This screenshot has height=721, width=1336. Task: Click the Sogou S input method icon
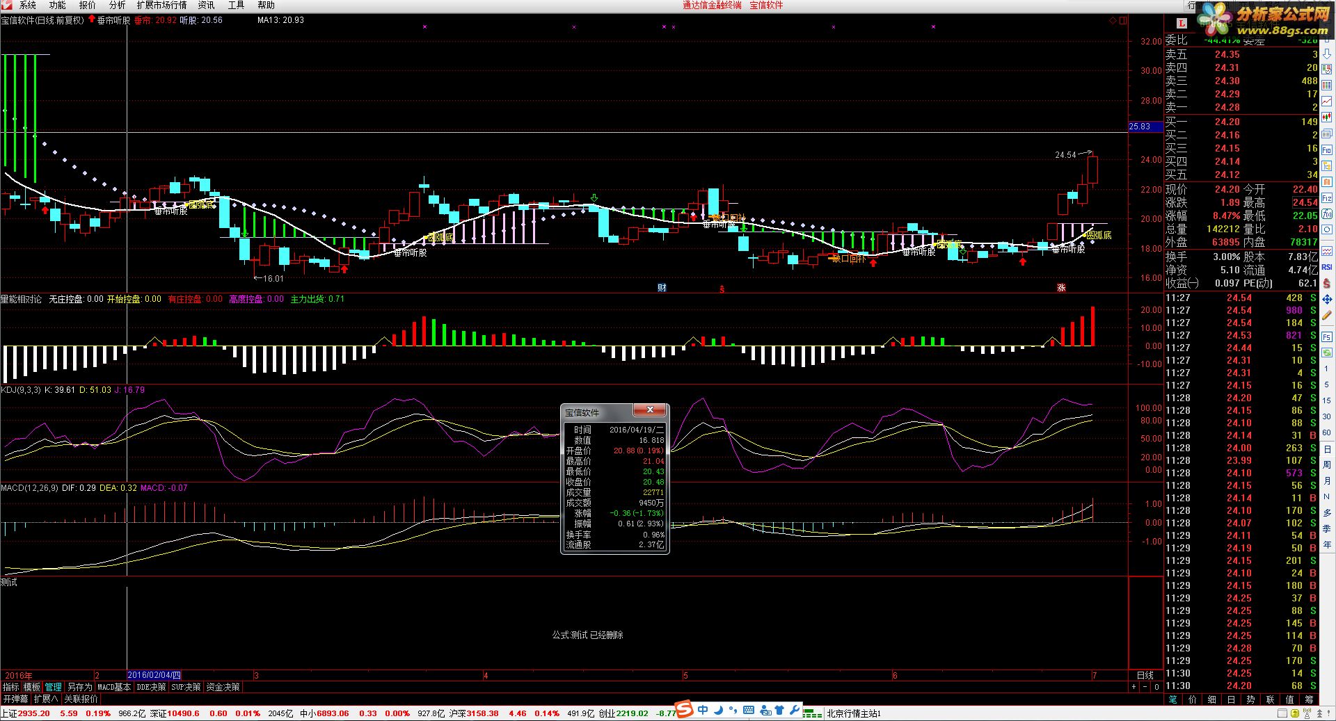685,709
